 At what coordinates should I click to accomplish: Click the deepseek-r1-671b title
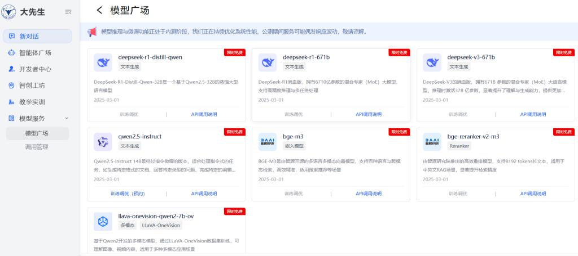click(x=306, y=57)
